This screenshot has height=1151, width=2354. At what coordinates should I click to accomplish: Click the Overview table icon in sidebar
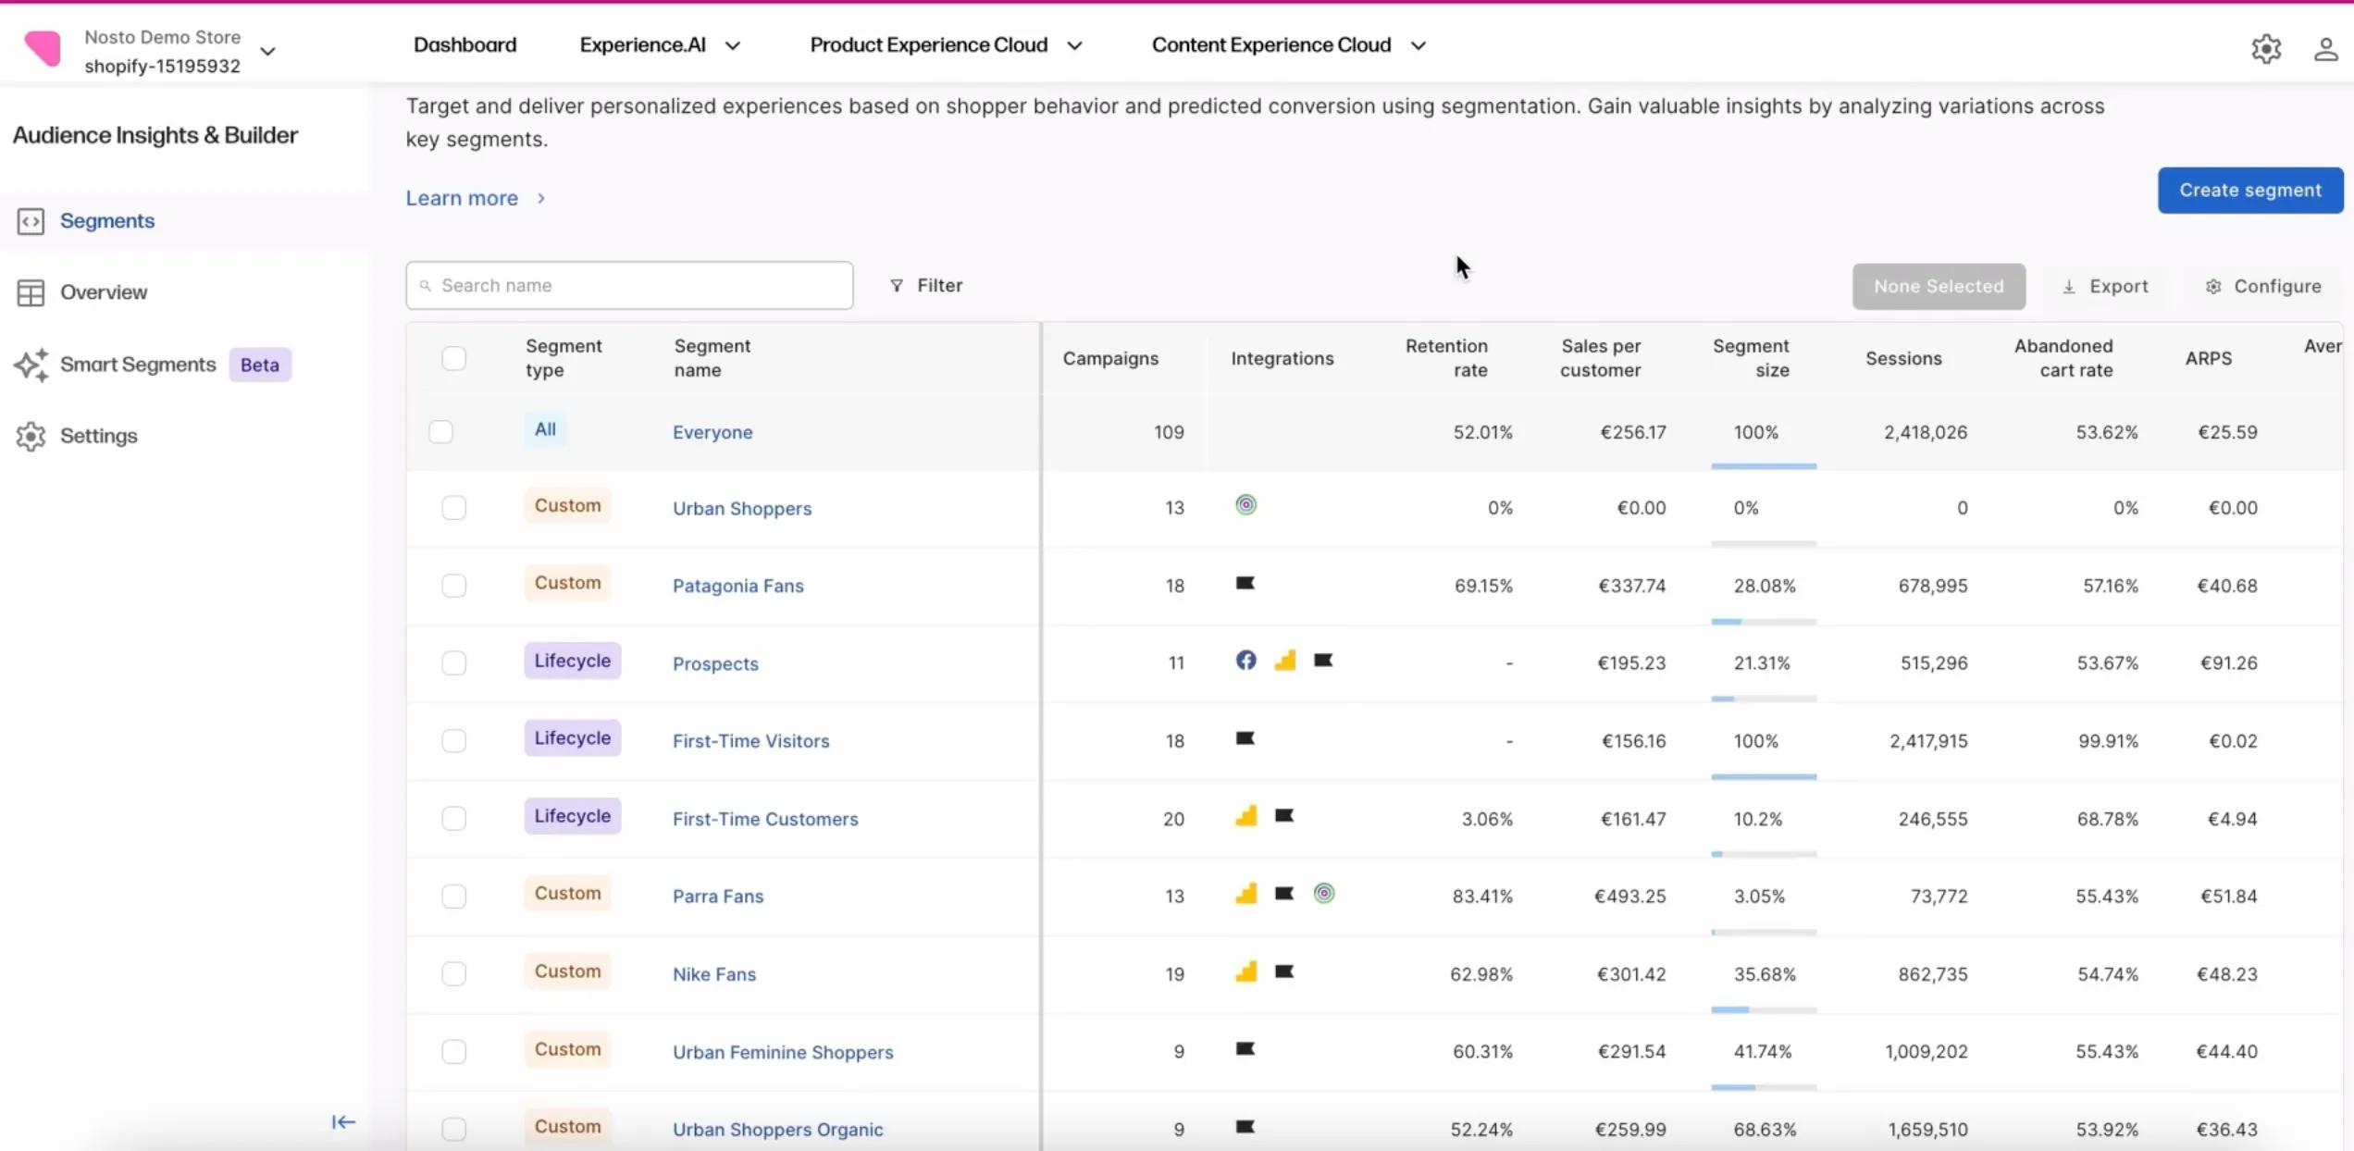(x=31, y=292)
